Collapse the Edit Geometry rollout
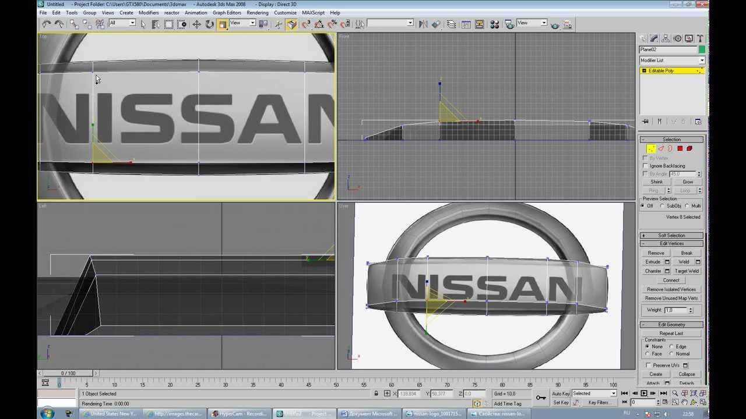Viewport: 746px width, 419px height. [671, 325]
